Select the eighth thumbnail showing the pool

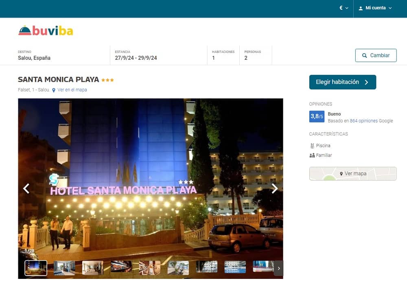(x=235, y=267)
